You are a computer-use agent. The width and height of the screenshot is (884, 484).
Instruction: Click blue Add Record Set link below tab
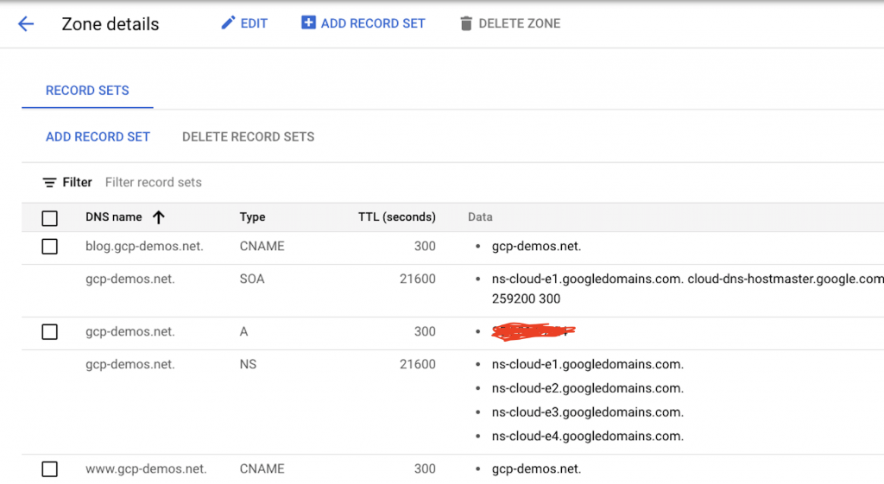pyautogui.click(x=98, y=136)
